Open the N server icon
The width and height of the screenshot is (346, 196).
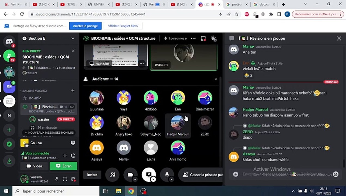tap(9, 115)
